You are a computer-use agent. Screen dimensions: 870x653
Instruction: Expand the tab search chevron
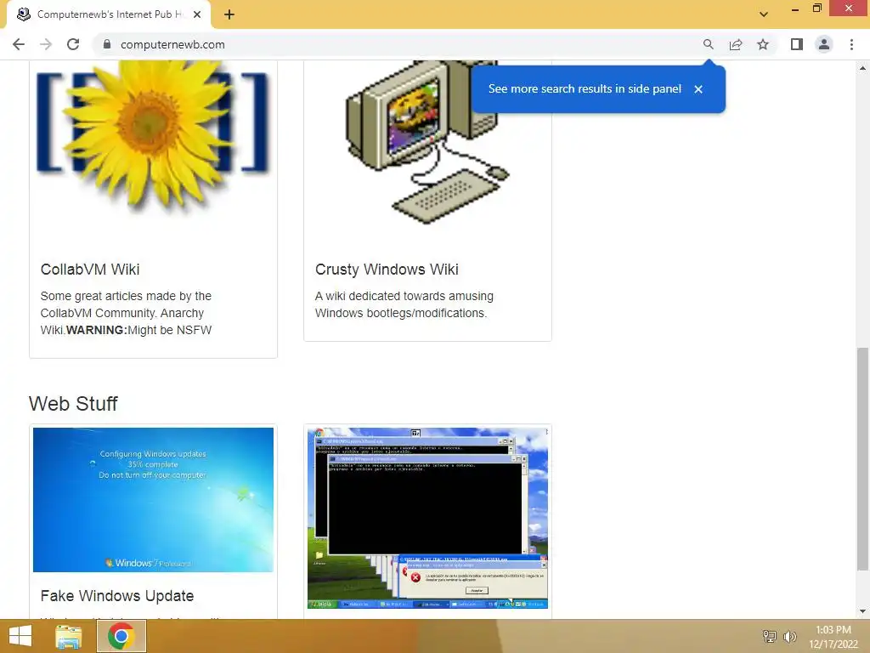coord(764,14)
